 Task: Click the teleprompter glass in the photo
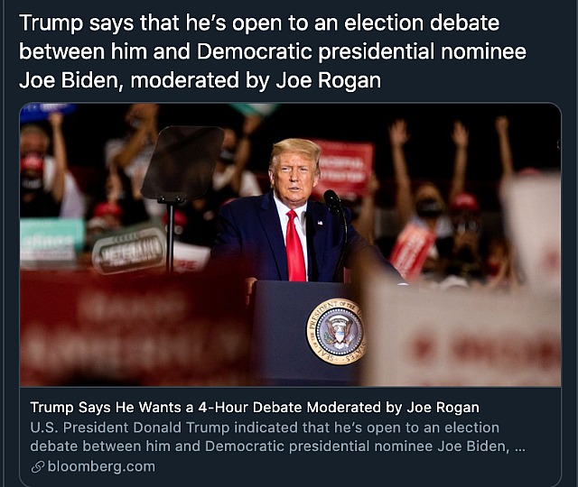[183, 163]
